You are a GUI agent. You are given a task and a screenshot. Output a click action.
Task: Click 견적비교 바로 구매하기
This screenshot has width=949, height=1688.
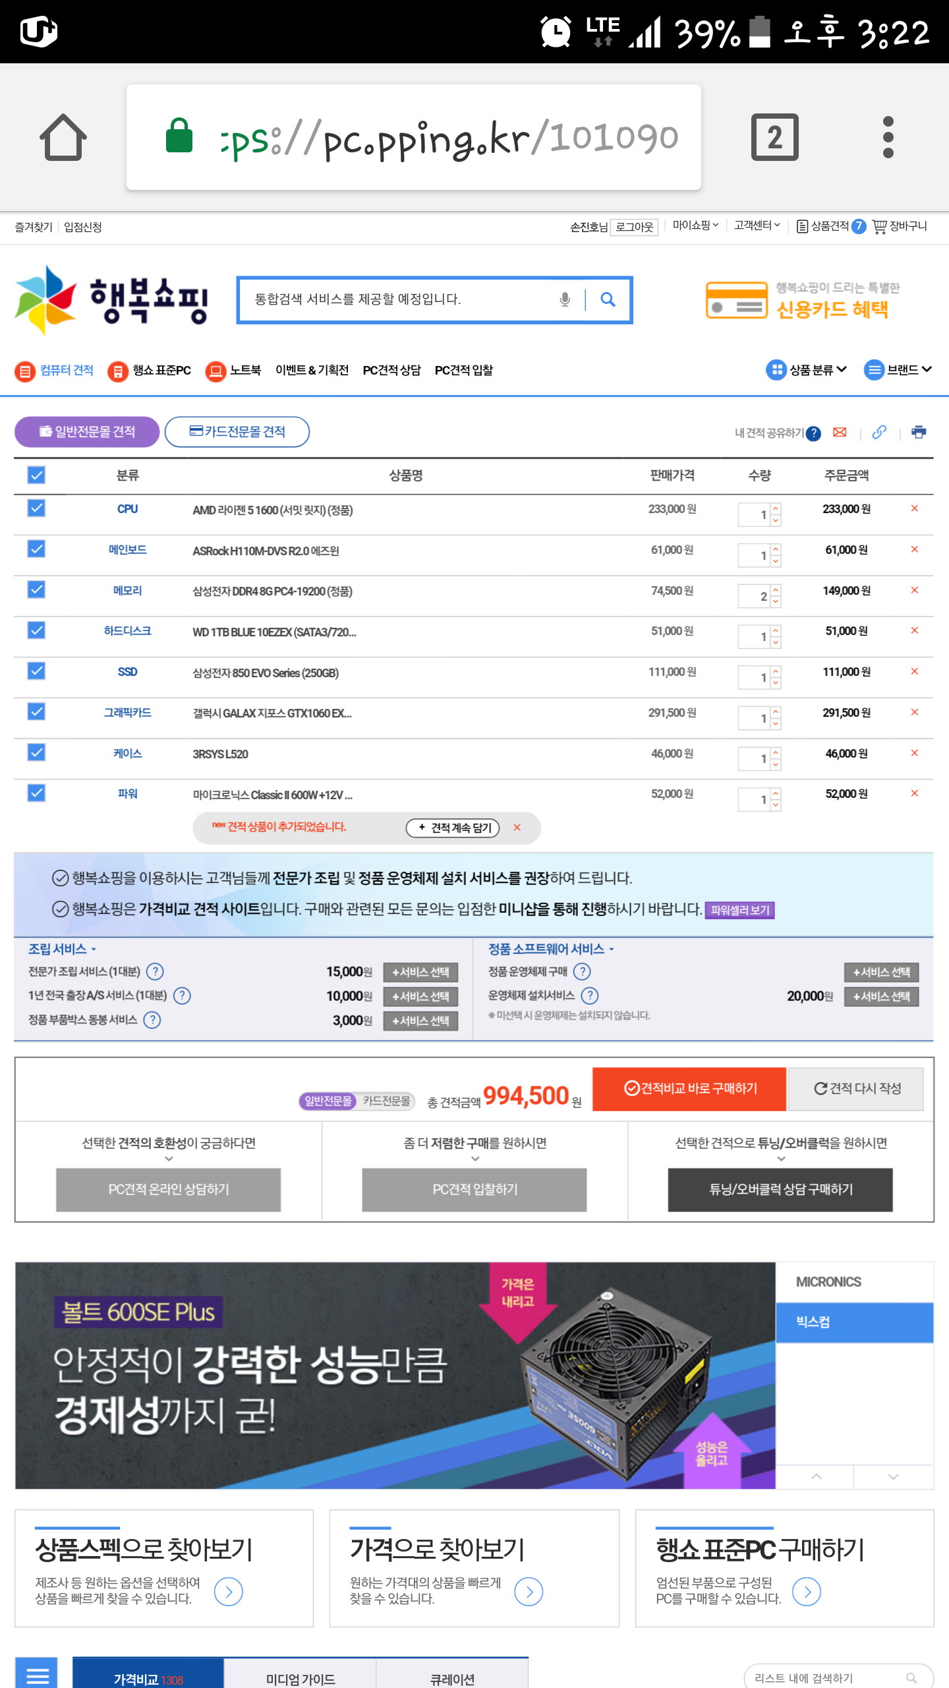coord(689,1089)
